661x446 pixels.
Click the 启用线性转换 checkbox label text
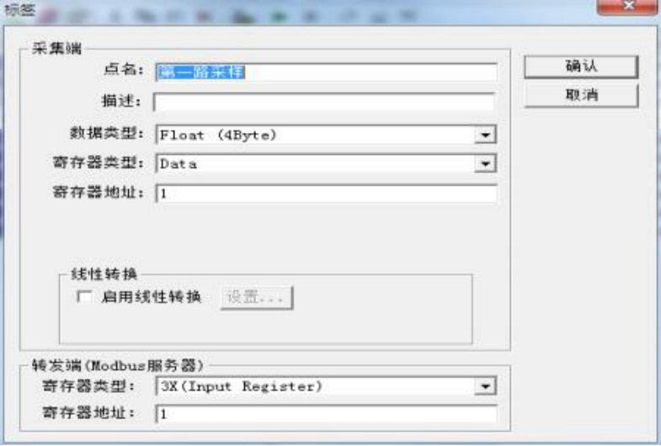click(x=152, y=297)
